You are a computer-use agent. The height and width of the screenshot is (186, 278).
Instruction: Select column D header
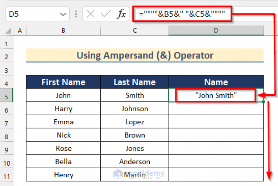pos(216,30)
